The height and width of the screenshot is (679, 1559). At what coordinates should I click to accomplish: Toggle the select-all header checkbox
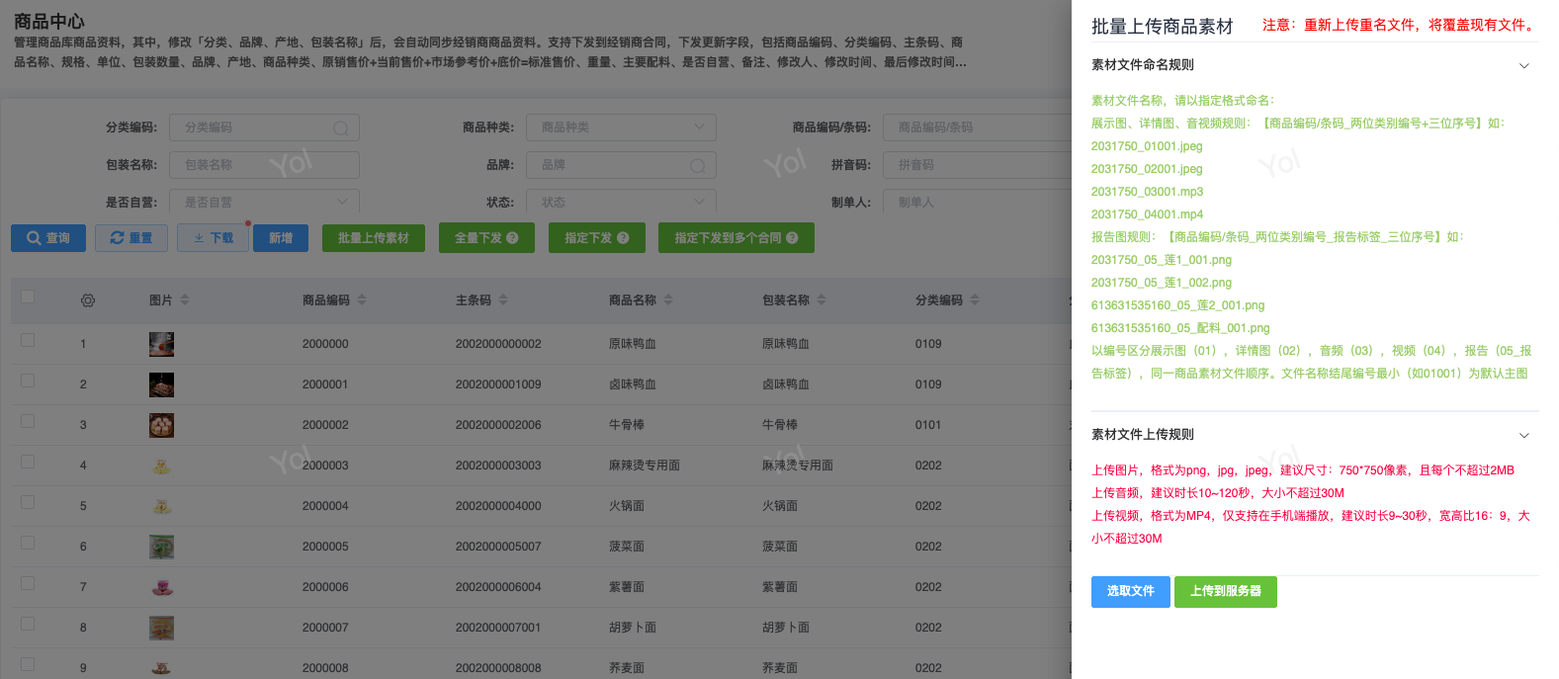pos(28,297)
